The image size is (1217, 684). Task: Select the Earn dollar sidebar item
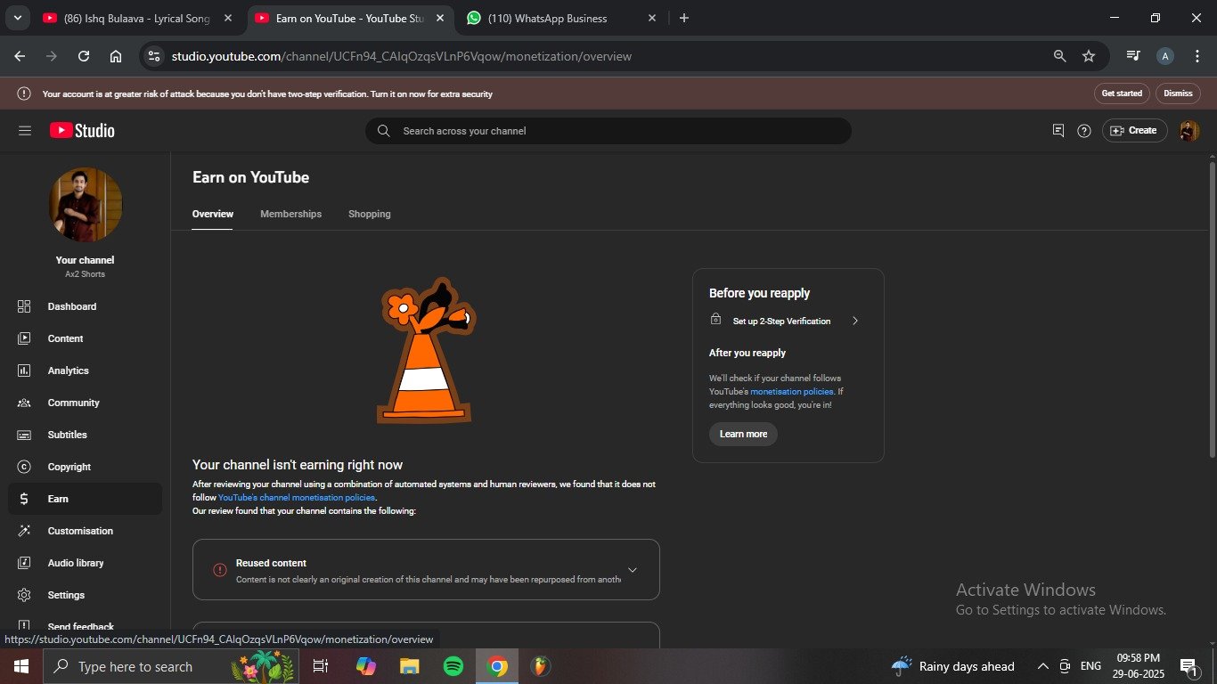pyautogui.click(x=85, y=499)
